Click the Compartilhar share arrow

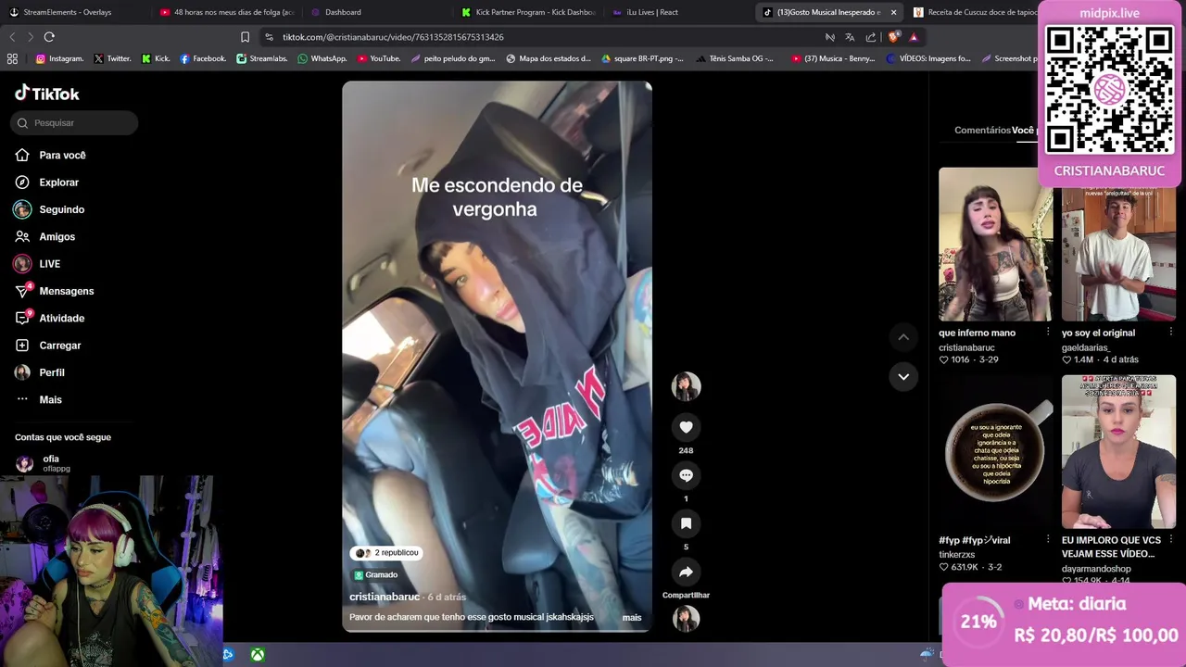(686, 572)
